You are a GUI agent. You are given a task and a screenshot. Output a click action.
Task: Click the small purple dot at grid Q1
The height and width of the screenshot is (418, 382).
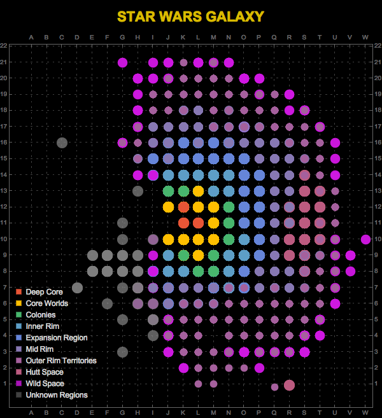274,387
